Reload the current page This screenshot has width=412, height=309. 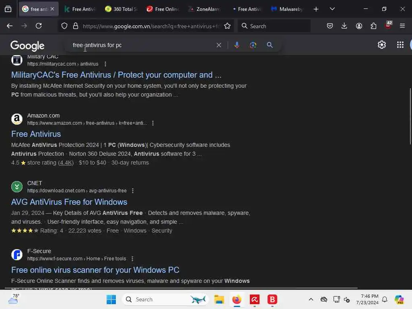click(39, 26)
